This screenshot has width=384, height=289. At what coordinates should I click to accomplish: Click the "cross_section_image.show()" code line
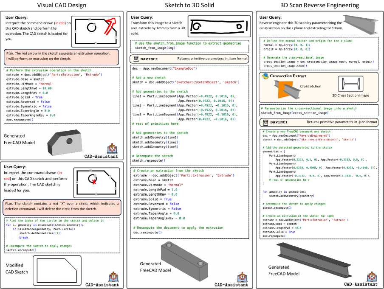point(285,66)
